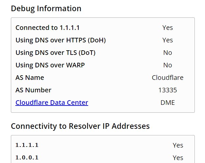The image size is (205, 163).
Task: Select the Yes value for DNS over HTTPS
Action: coord(167,40)
